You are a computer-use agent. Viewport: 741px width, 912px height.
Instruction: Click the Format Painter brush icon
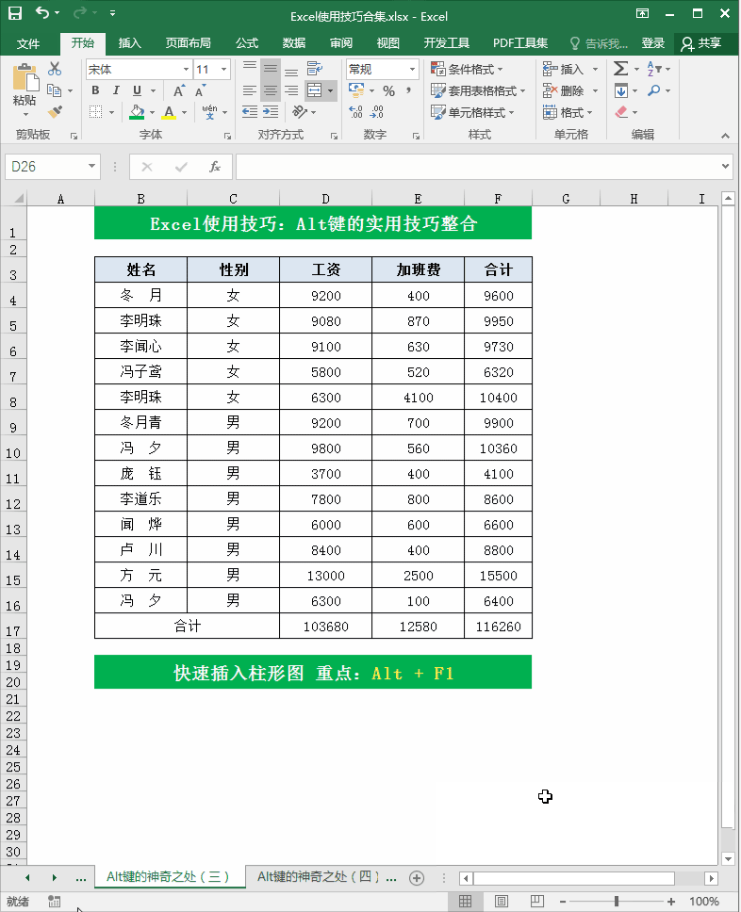coord(56,111)
